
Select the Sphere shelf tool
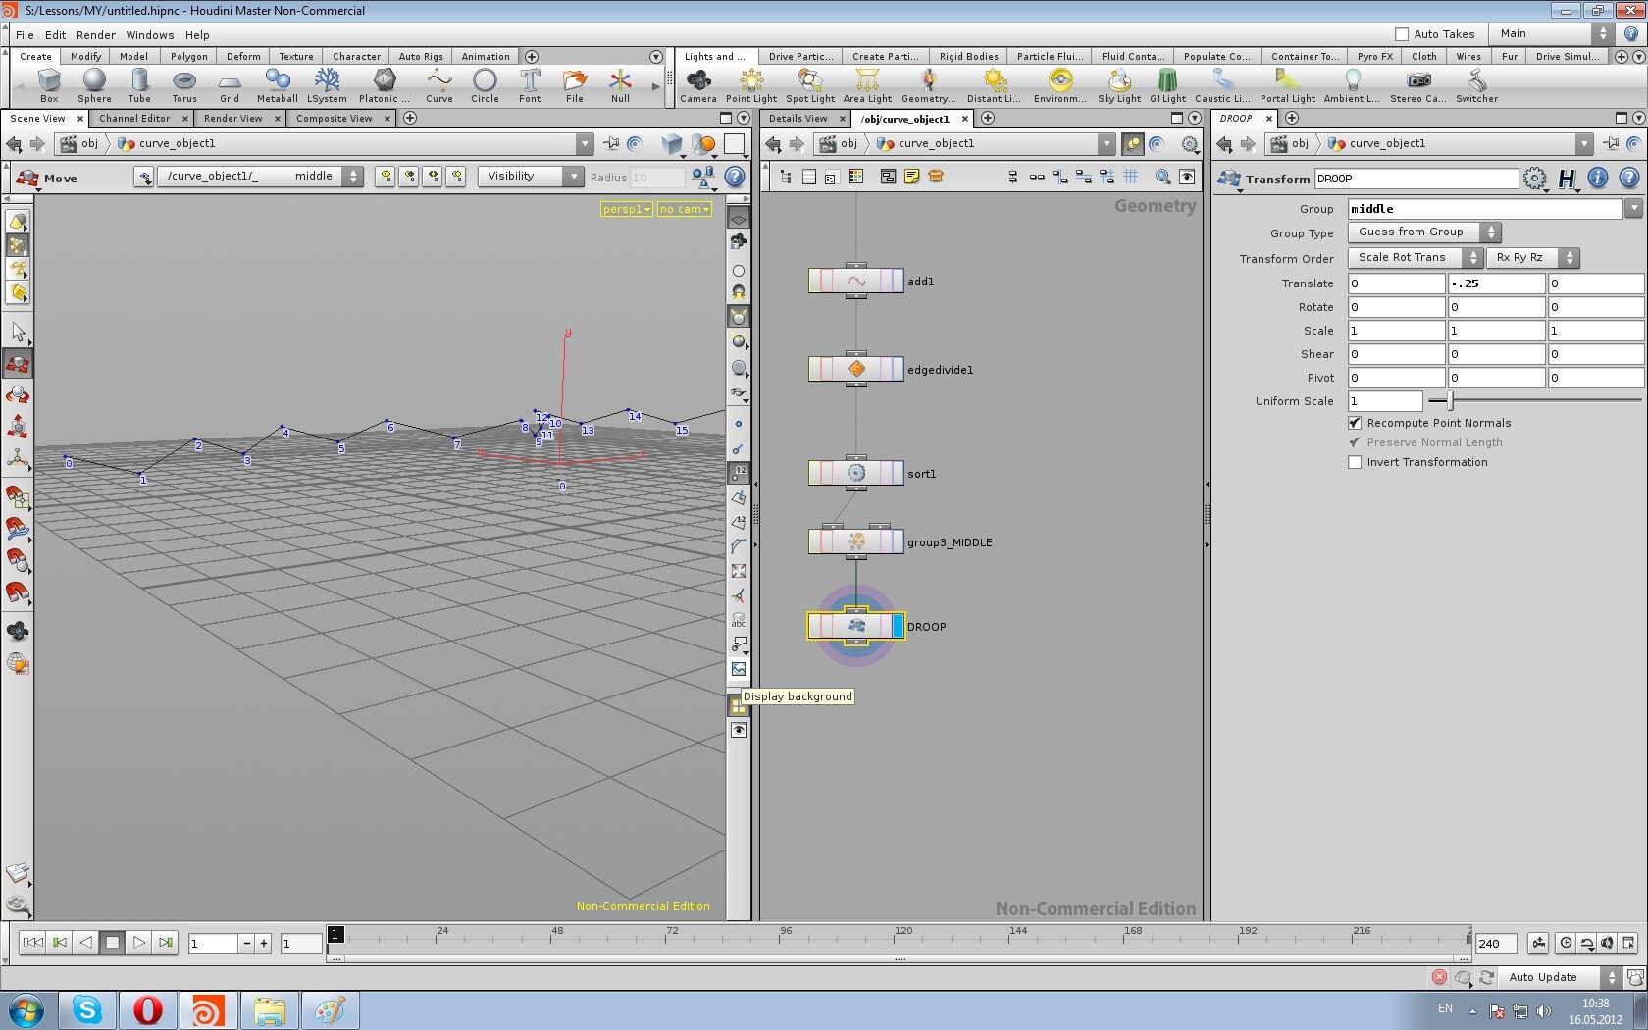click(94, 85)
